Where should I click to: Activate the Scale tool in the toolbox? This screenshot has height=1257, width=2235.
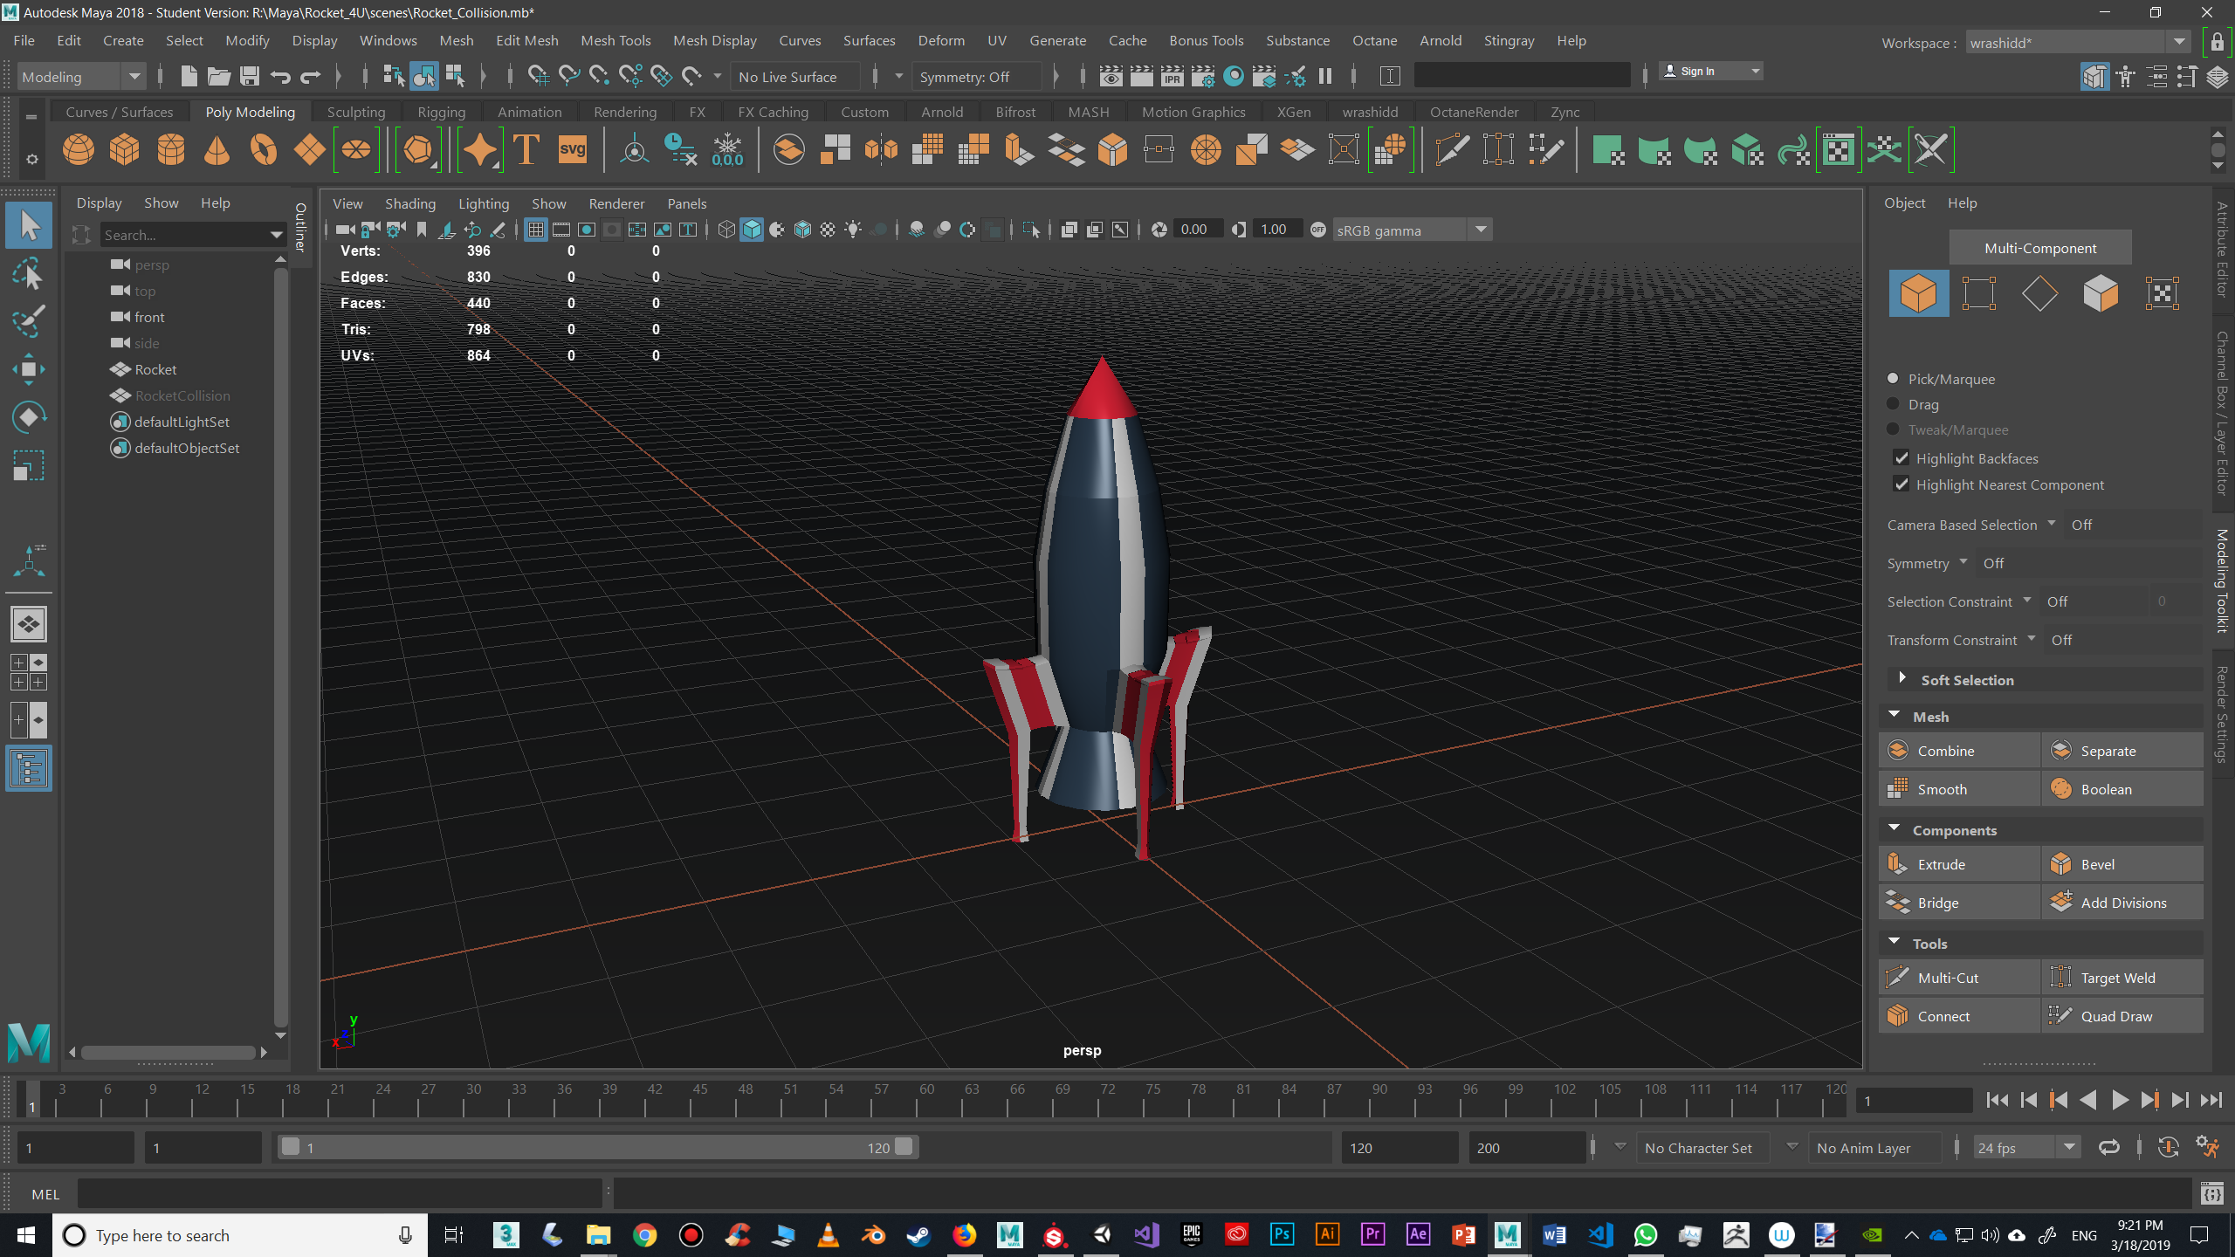29,465
